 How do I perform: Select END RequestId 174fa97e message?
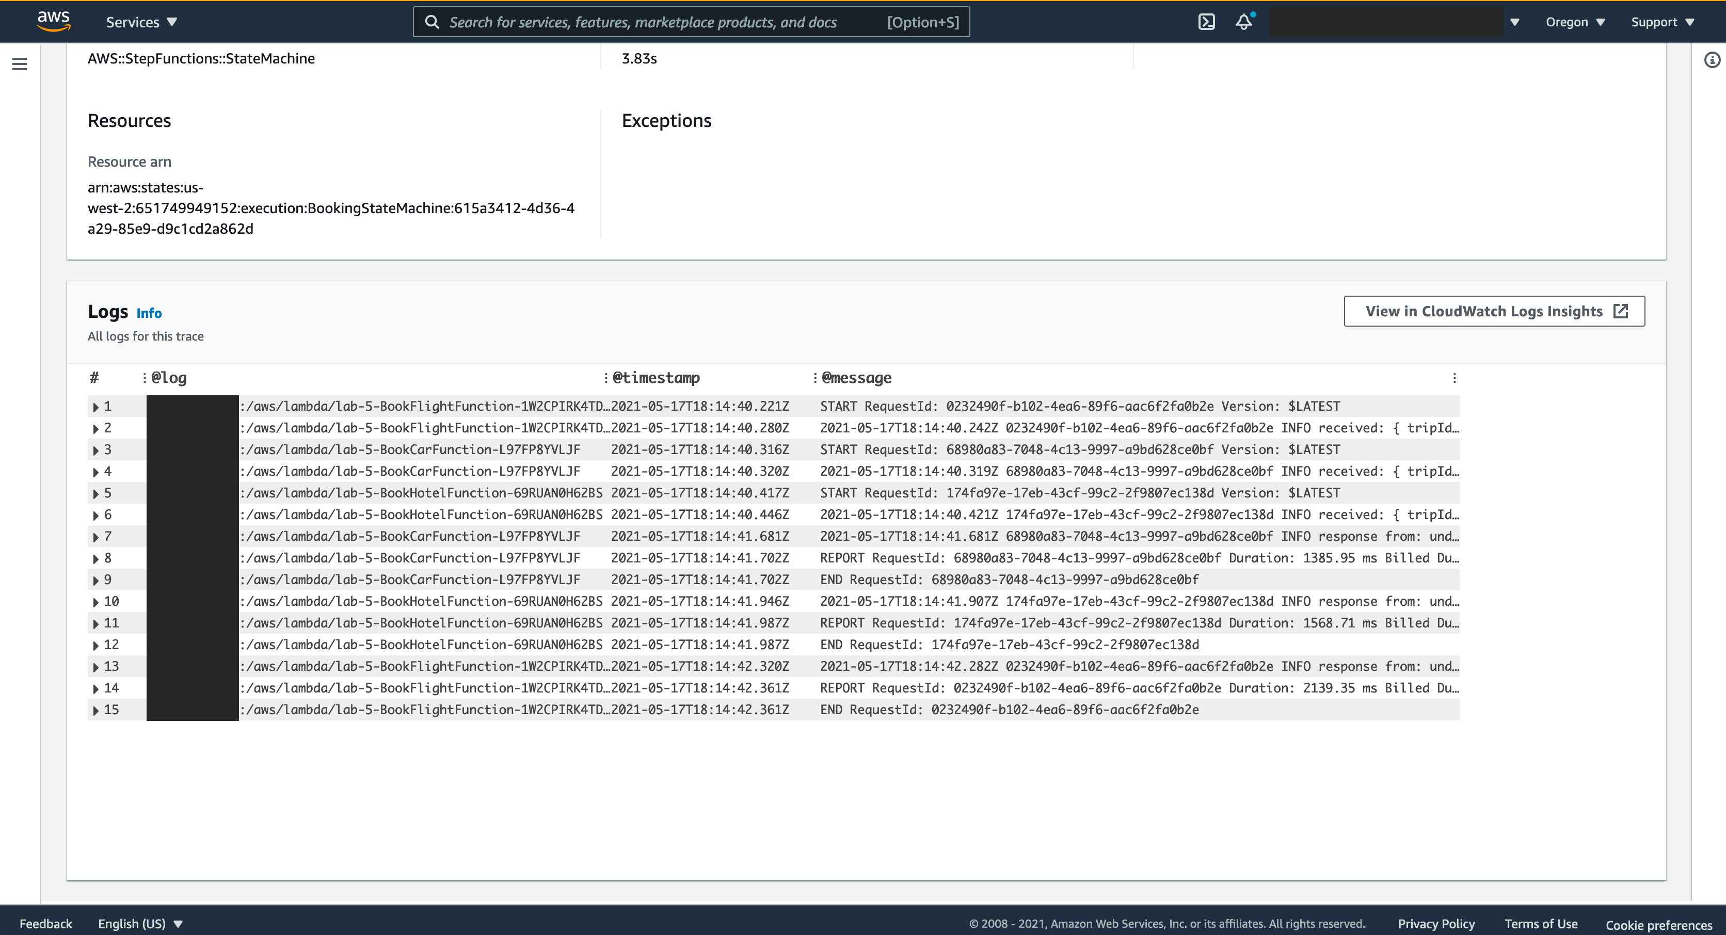click(x=1010, y=644)
